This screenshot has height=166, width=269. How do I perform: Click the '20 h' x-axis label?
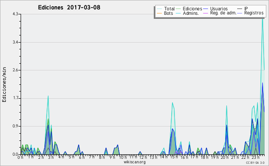coord(225,157)
